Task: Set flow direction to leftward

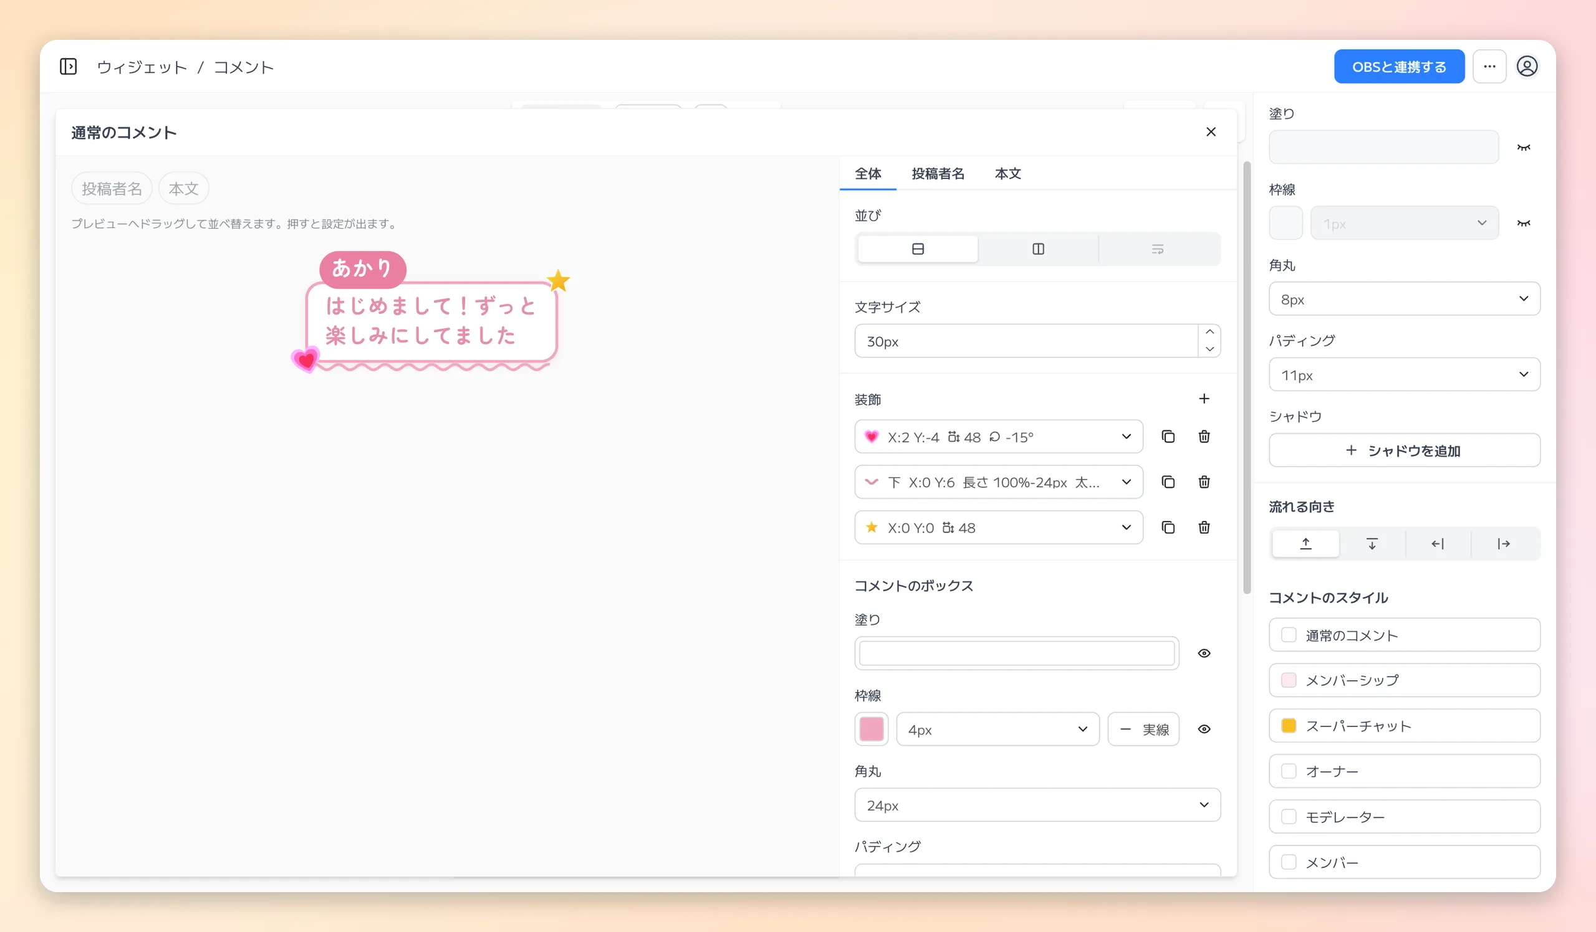Action: 1438,543
